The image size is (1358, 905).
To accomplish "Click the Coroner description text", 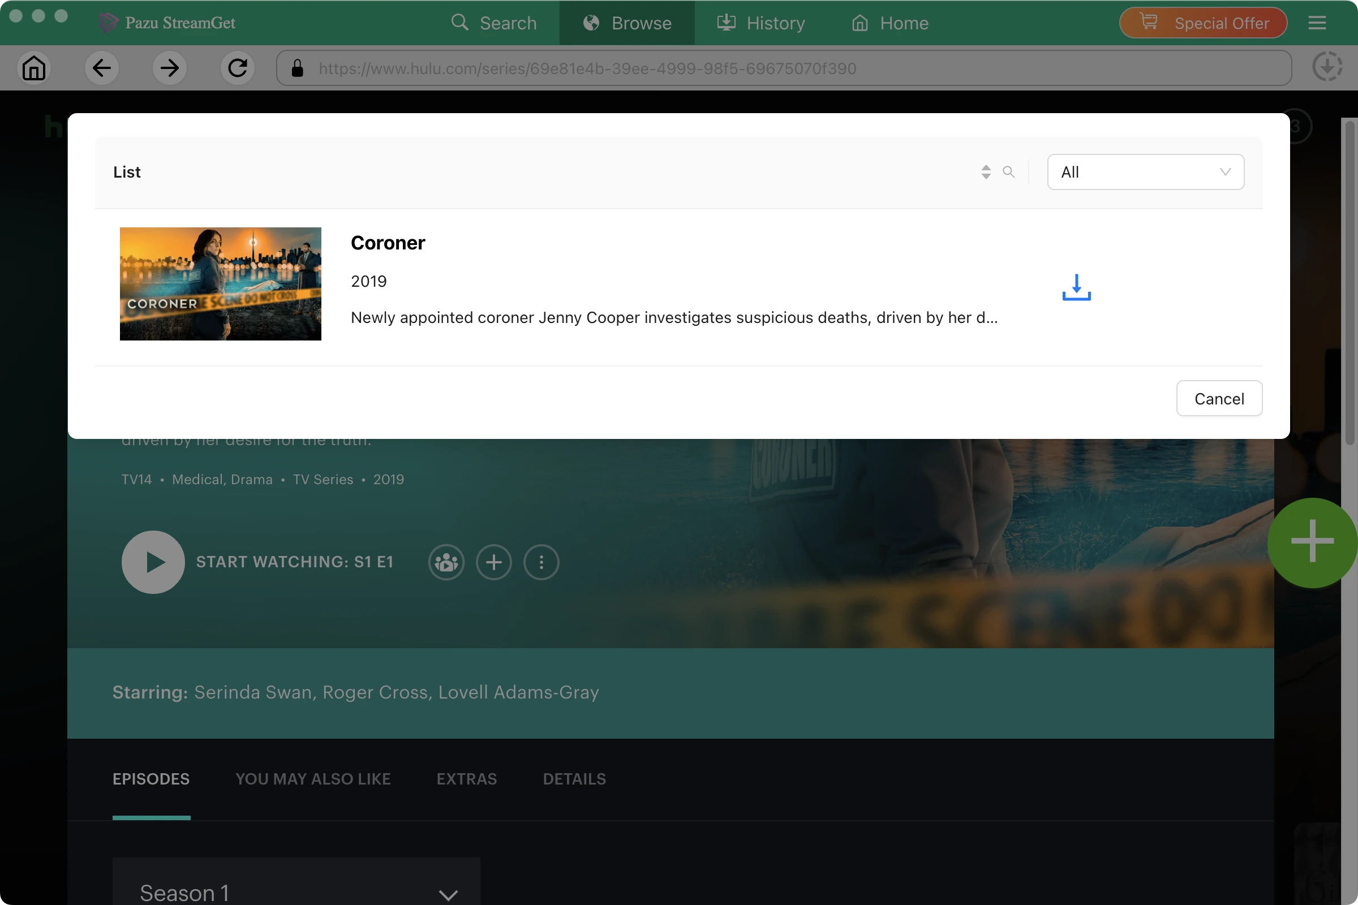I will pyautogui.click(x=674, y=317).
